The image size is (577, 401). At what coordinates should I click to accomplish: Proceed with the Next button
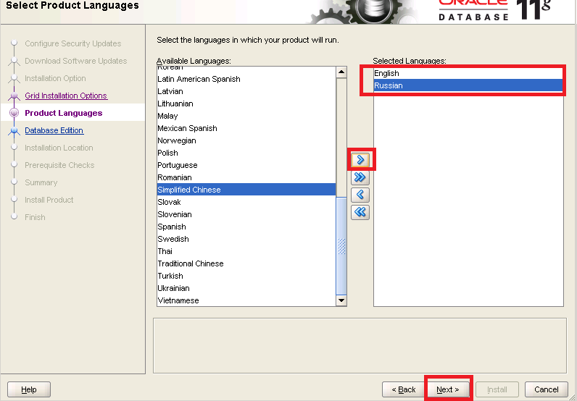click(x=448, y=389)
